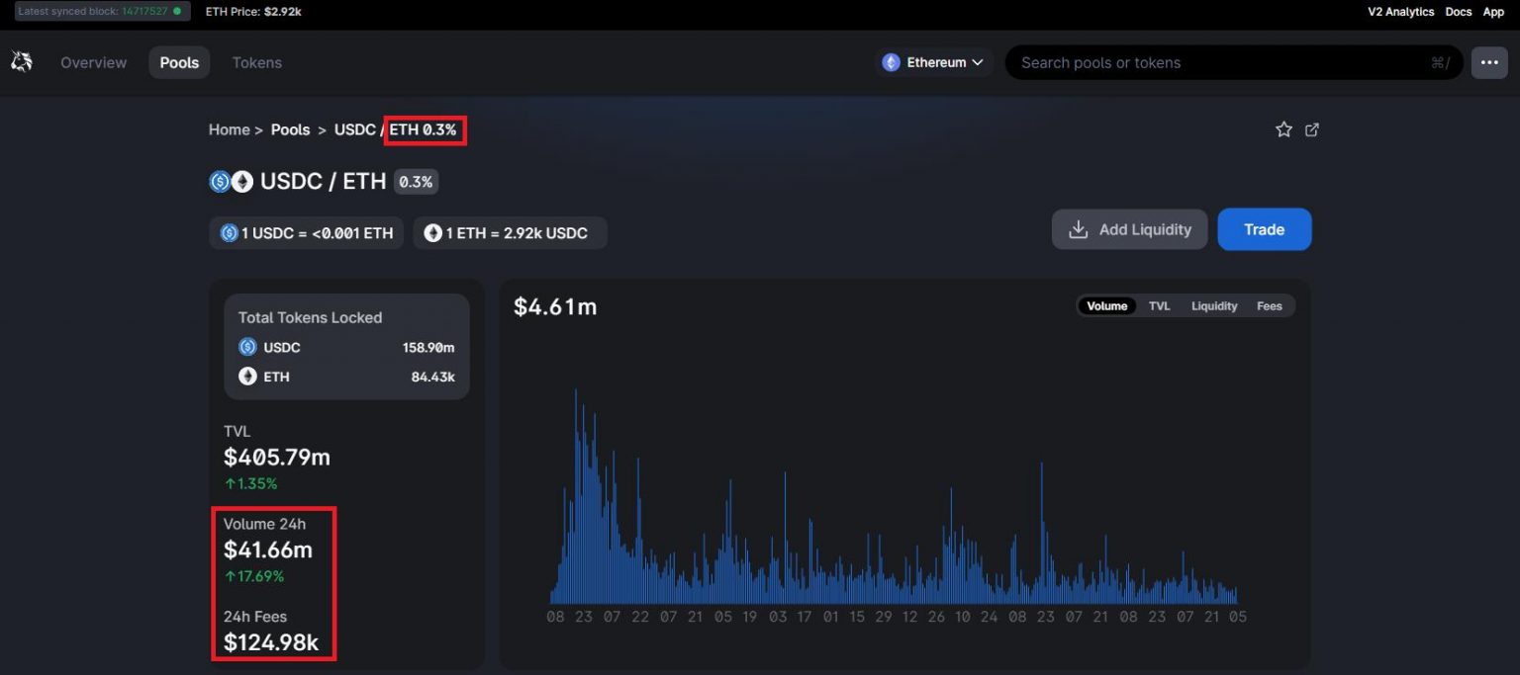Click the Trade button

tap(1264, 228)
